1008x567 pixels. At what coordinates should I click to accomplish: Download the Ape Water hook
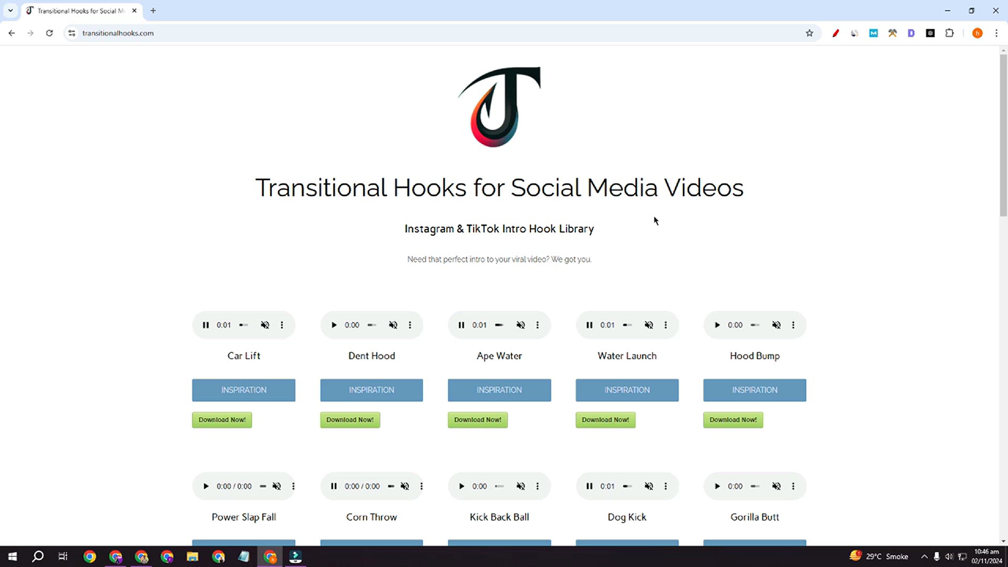478,420
